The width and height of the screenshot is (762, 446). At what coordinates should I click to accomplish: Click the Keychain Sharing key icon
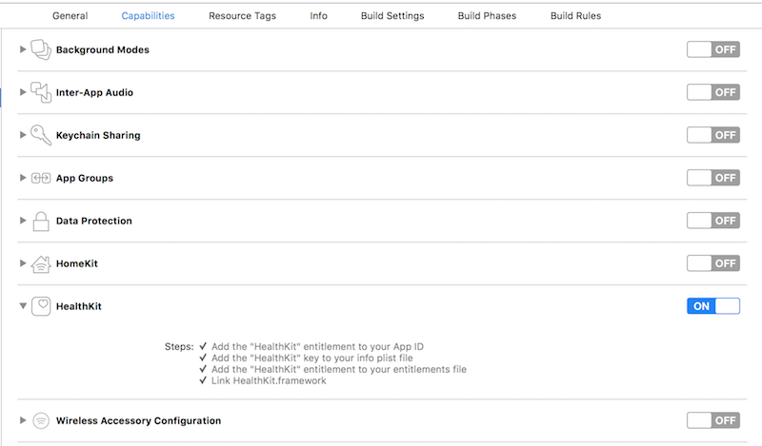[x=41, y=135]
